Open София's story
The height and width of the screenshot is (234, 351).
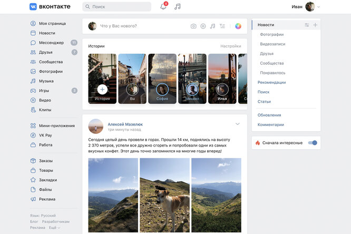(x=162, y=79)
